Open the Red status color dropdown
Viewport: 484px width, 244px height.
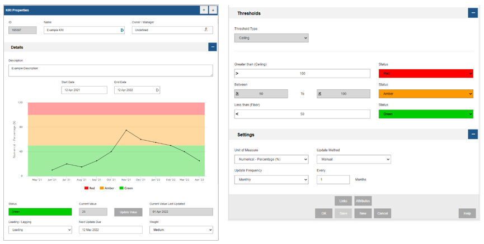click(x=426, y=74)
